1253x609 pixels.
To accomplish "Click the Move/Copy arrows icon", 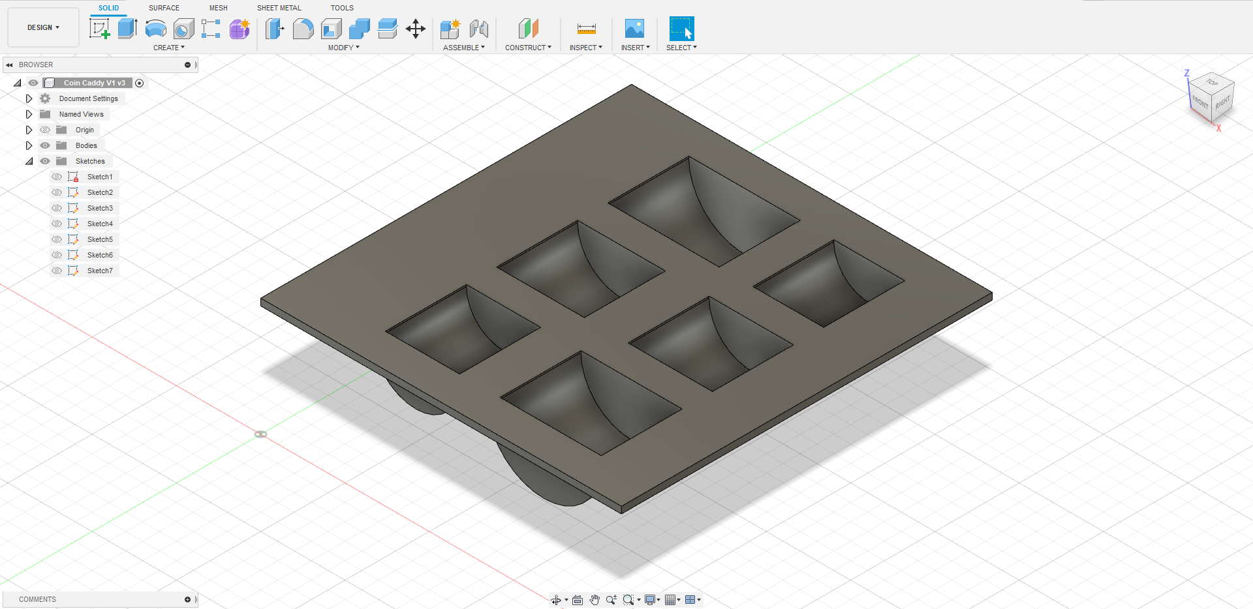I will (x=416, y=29).
